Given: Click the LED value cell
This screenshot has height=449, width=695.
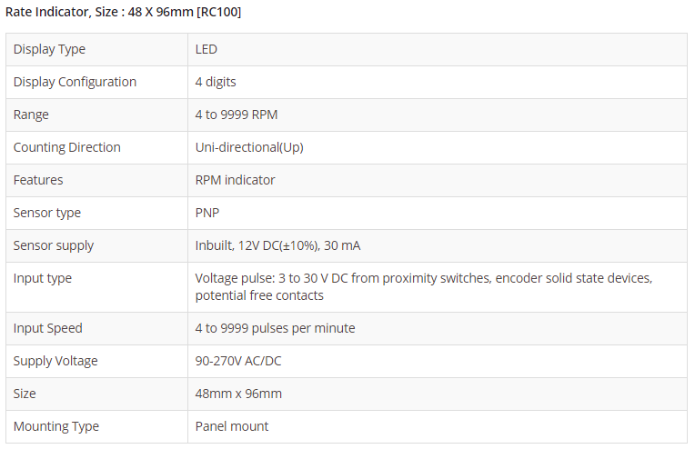Looking at the screenshot, I should click(x=206, y=49).
